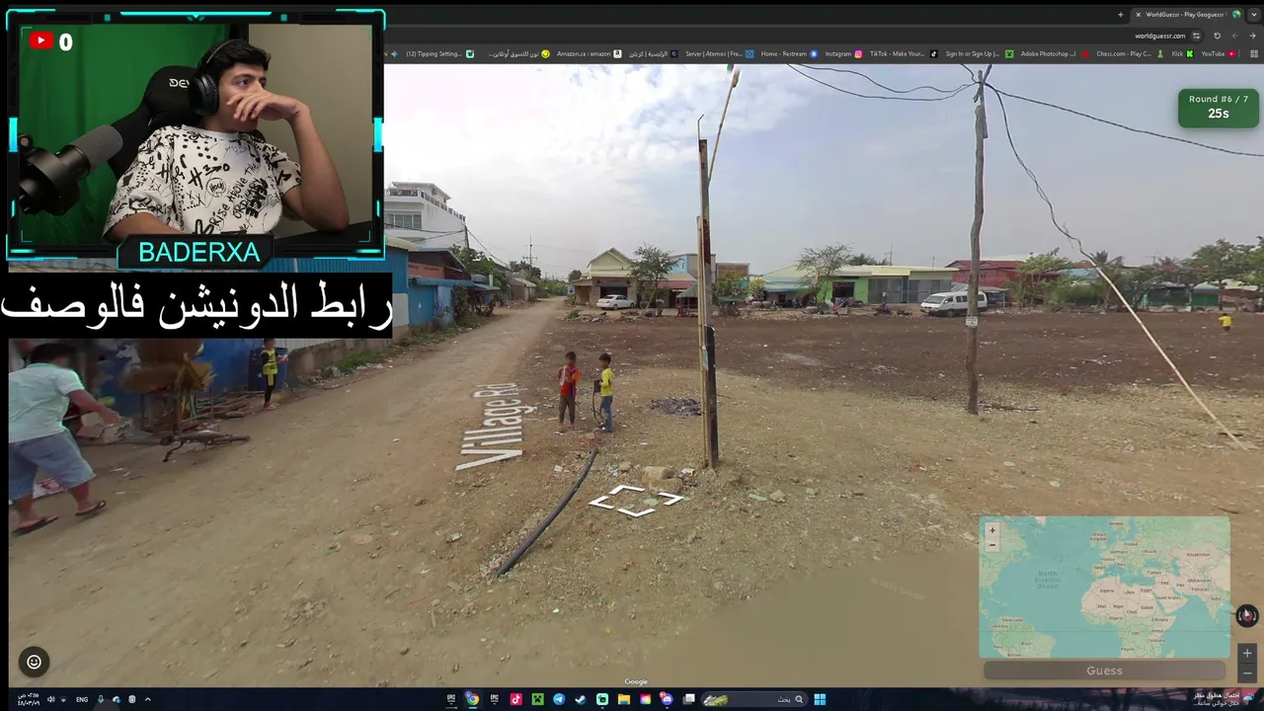Open the Tipping Settings bookmark
Image resolution: width=1264 pixels, height=711 pixels.
pos(439,54)
